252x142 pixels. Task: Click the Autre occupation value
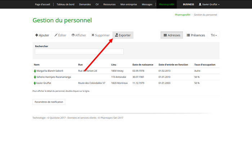(x=197, y=71)
